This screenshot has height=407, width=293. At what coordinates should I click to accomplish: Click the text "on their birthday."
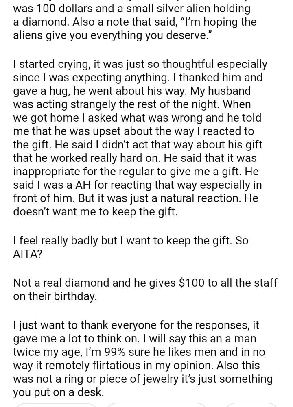tap(55, 296)
